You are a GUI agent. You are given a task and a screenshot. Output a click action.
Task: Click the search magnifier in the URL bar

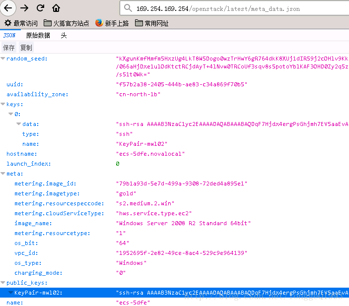(128, 8)
